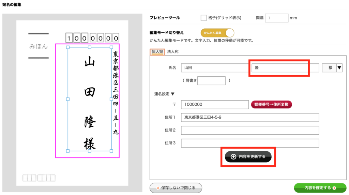Click the top-center handle of name box
349x195 pixels.
(90, 47)
